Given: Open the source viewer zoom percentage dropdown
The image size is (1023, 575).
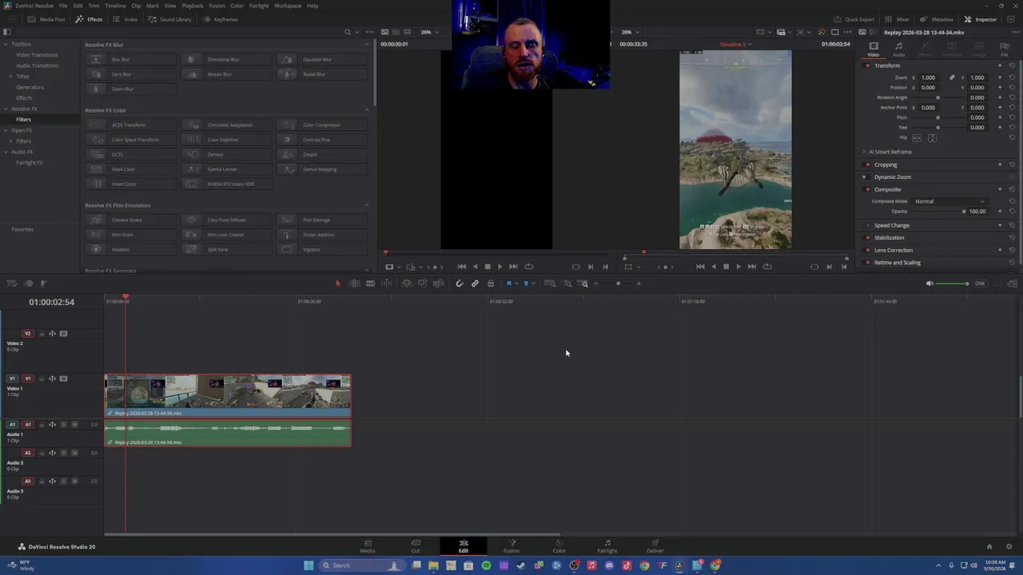Looking at the screenshot, I should (x=430, y=32).
